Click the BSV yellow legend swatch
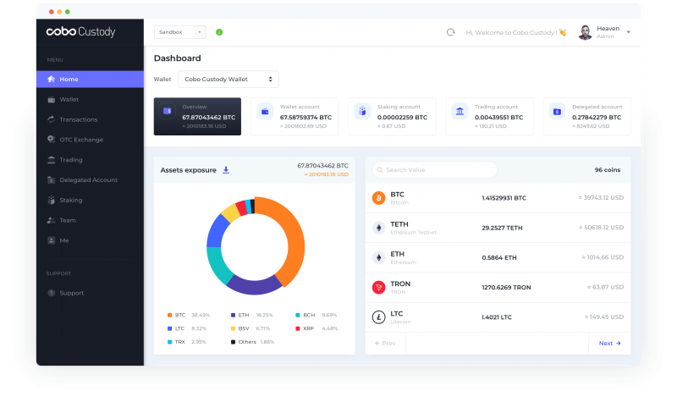 point(234,328)
